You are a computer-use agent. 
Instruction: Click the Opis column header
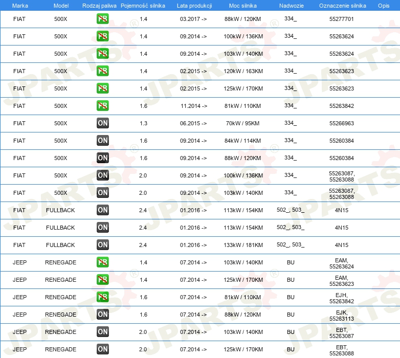pos(384,6)
